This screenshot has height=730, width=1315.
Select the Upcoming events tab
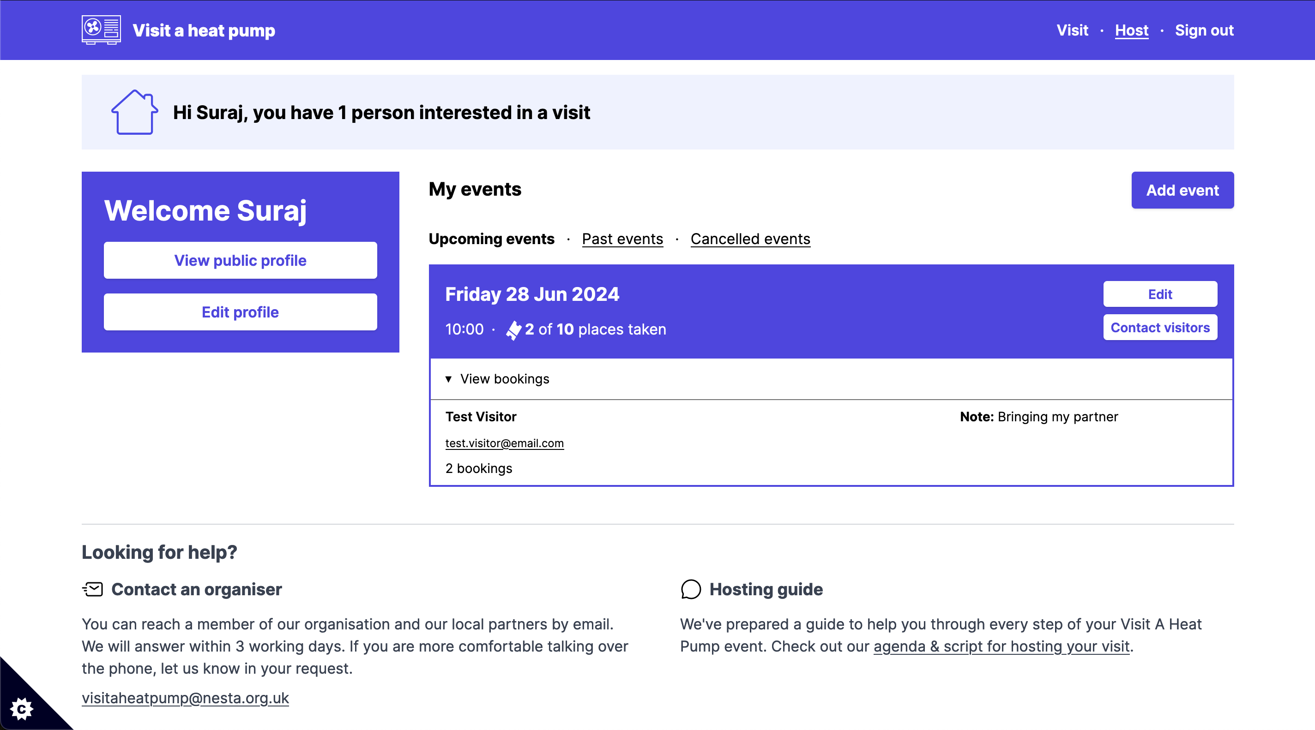pos(491,239)
